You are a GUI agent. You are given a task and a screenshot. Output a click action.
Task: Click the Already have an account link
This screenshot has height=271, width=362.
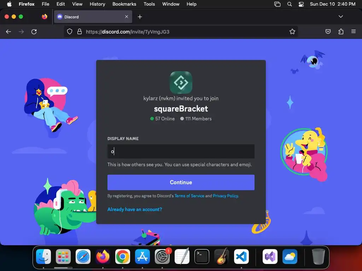pyautogui.click(x=135, y=209)
